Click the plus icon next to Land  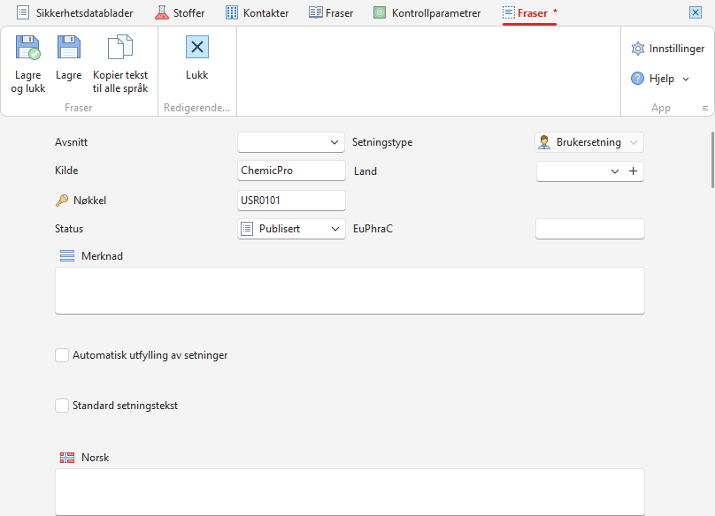pos(633,171)
